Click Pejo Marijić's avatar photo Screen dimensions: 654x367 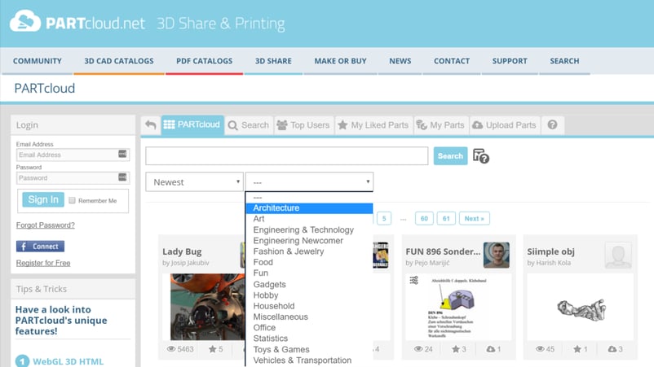coord(497,255)
